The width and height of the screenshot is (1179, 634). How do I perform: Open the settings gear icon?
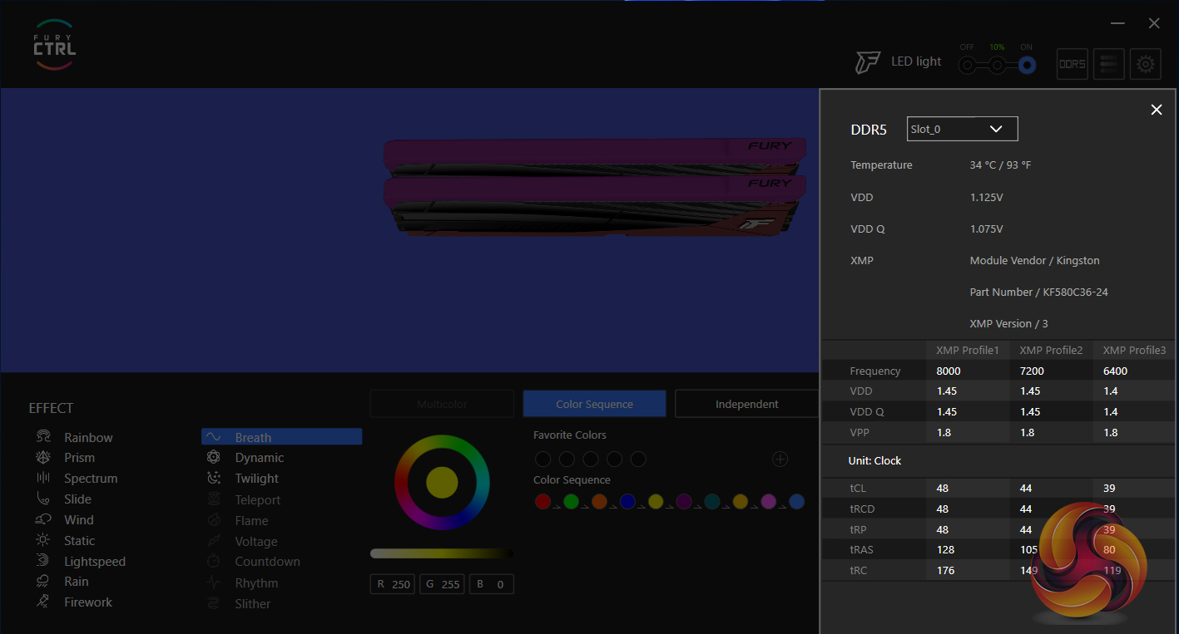click(1146, 64)
